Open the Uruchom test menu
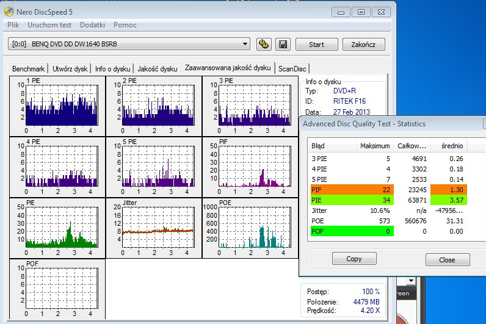 point(49,25)
